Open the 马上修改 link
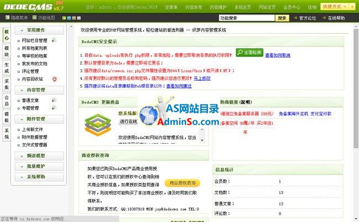 [x=202, y=78]
